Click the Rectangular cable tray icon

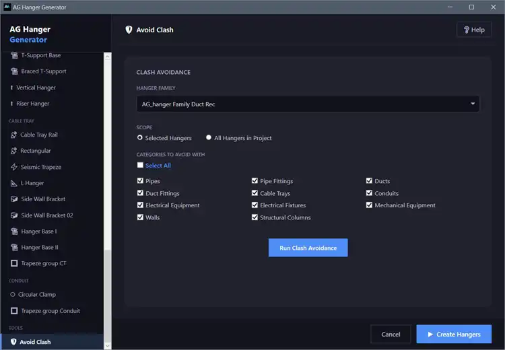coord(13,151)
